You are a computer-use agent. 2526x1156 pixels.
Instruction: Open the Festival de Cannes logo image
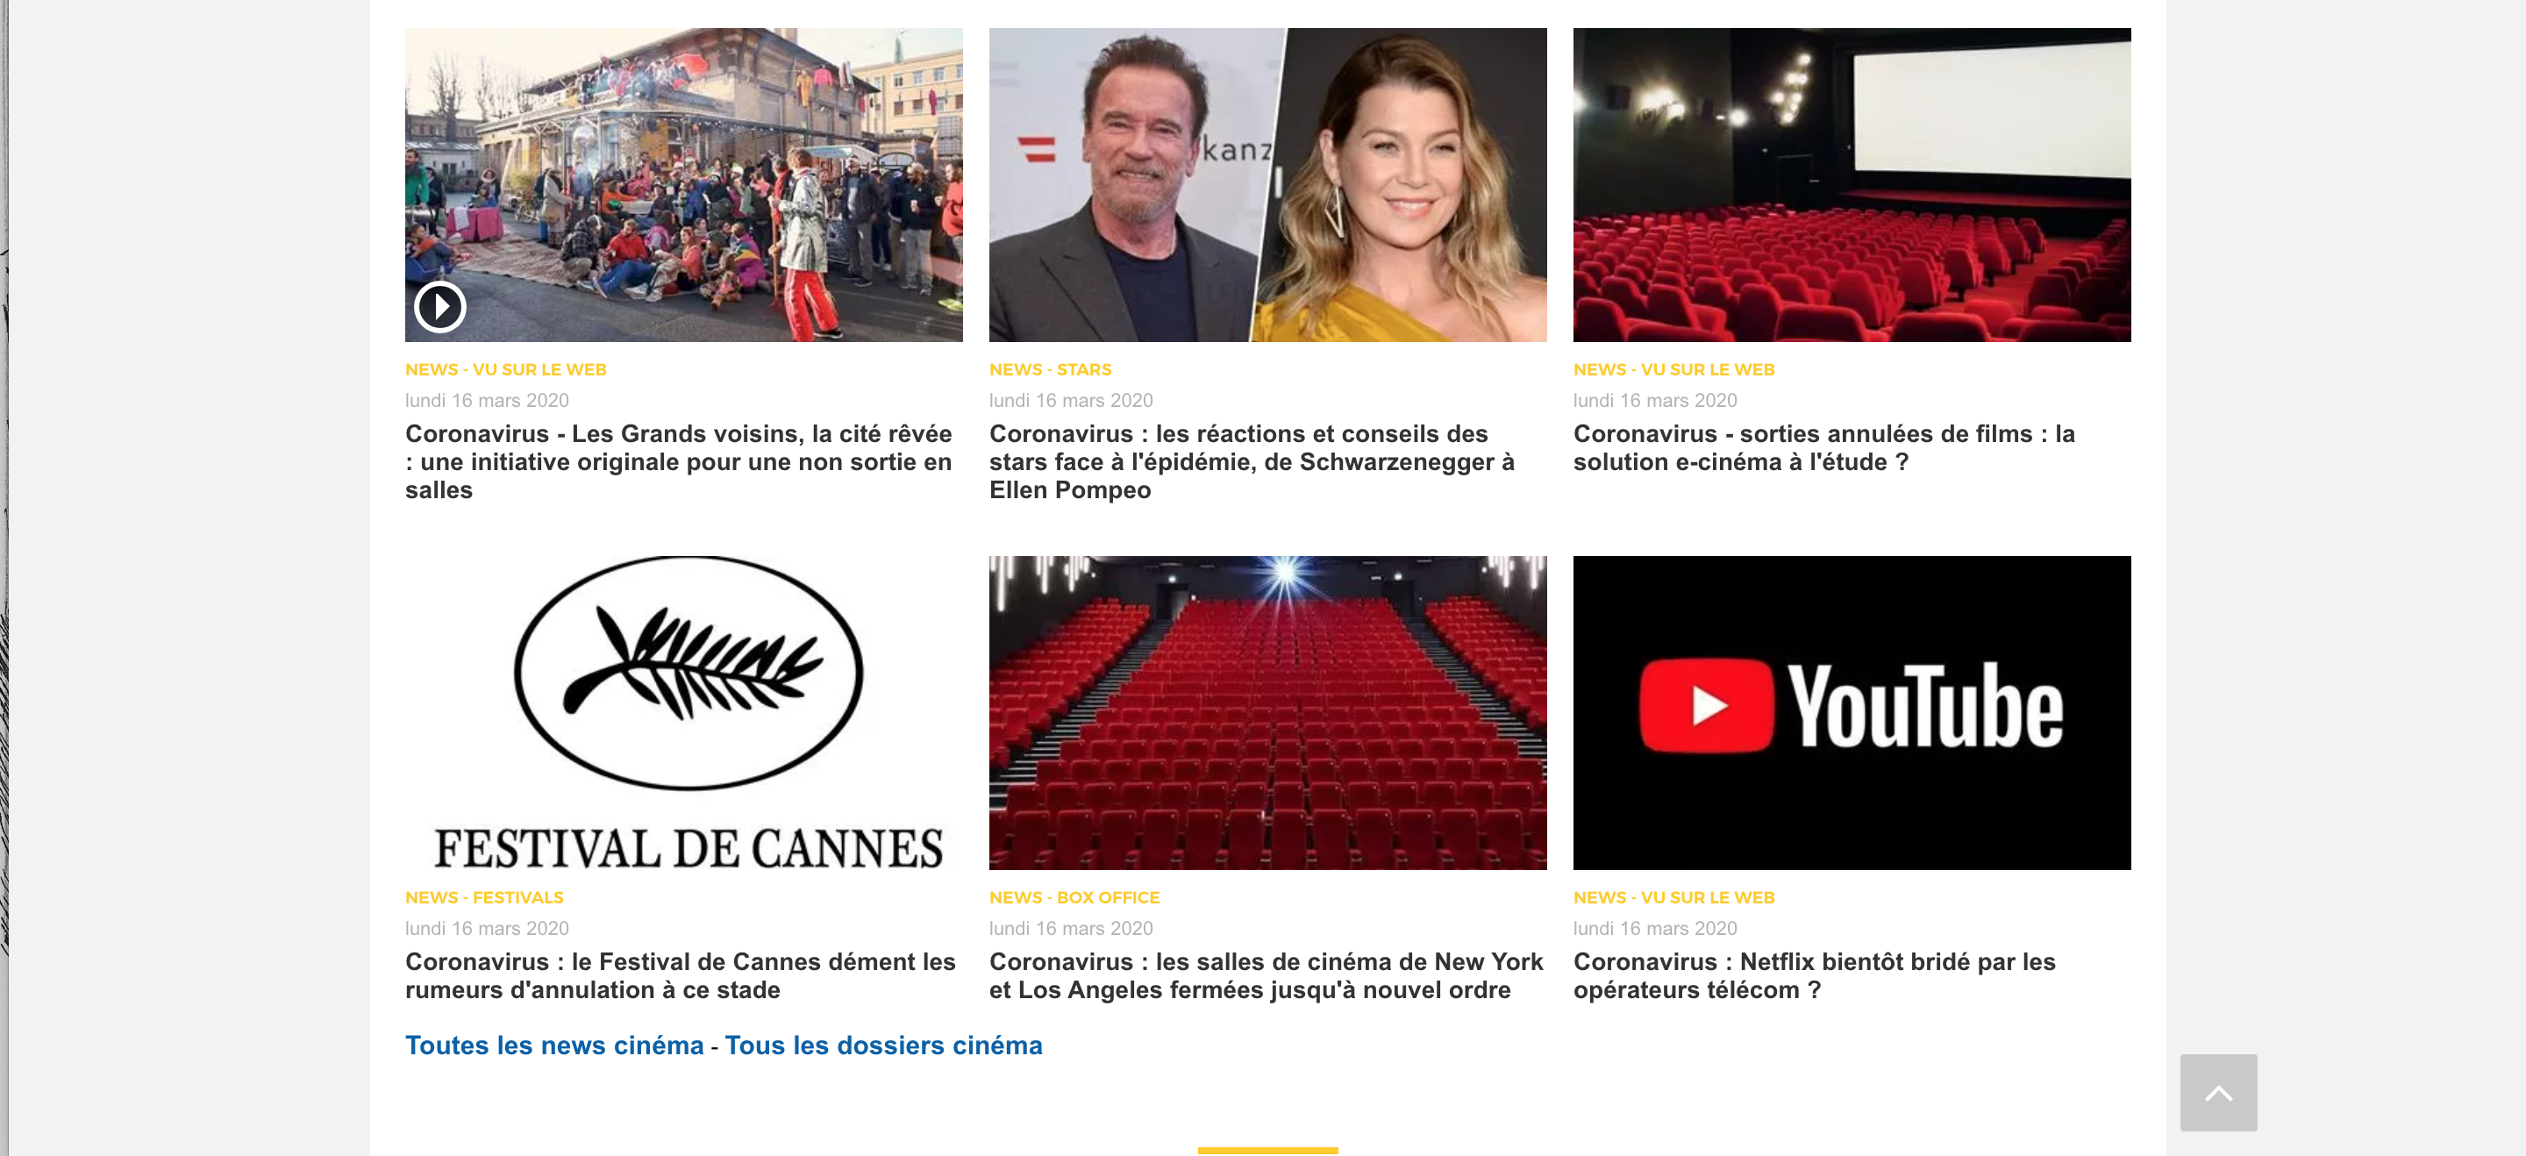tap(683, 713)
